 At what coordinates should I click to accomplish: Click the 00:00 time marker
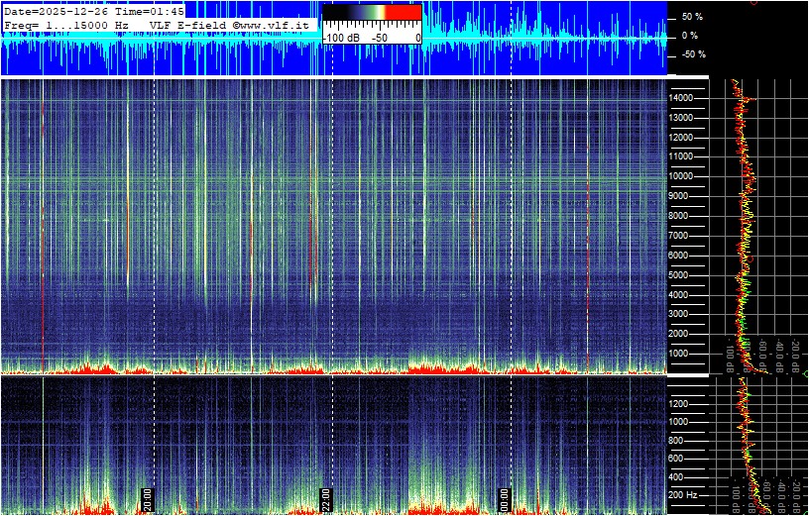504,499
